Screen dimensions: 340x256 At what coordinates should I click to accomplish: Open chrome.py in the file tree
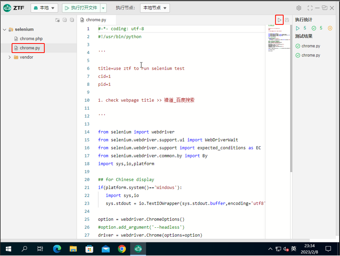[30, 48]
